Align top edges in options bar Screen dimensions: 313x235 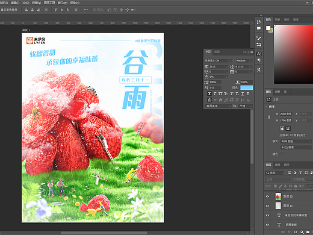tap(56, 10)
